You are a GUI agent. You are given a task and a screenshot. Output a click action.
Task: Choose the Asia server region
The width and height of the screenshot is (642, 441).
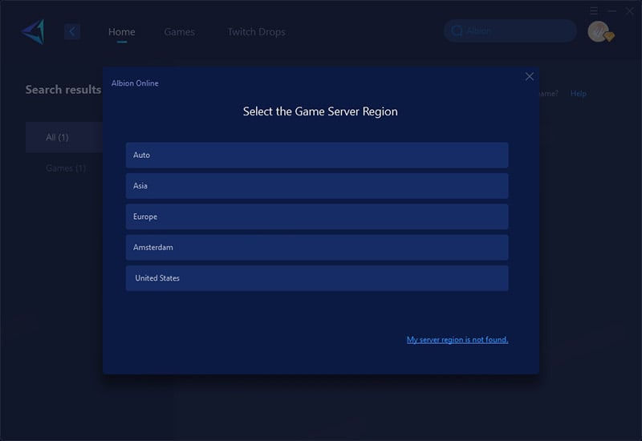coord(317,186)
